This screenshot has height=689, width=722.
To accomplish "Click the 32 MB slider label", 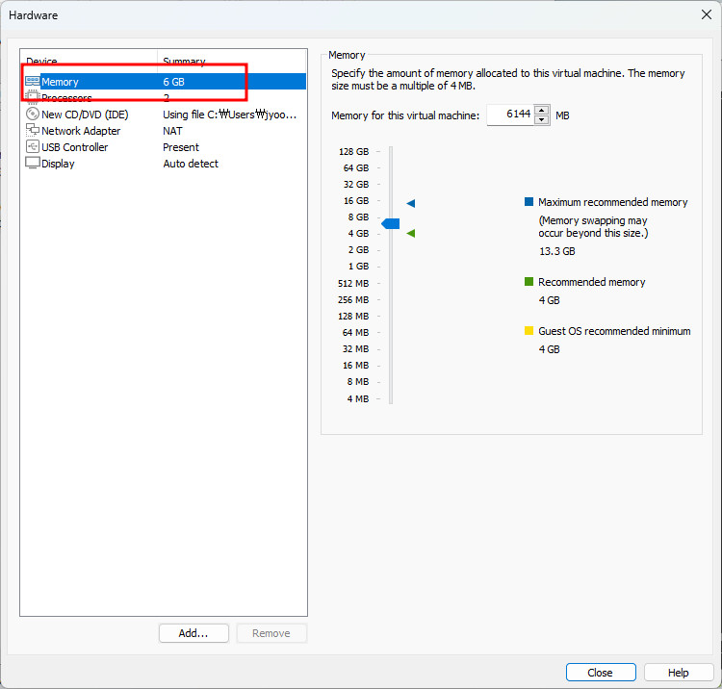I will (x=355, y=349).
